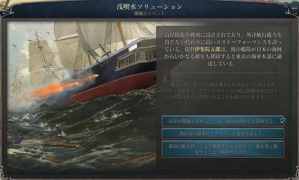299x180 pixels.
Task: Click the map strip visible above the header
Action: [x=57, y=2]
